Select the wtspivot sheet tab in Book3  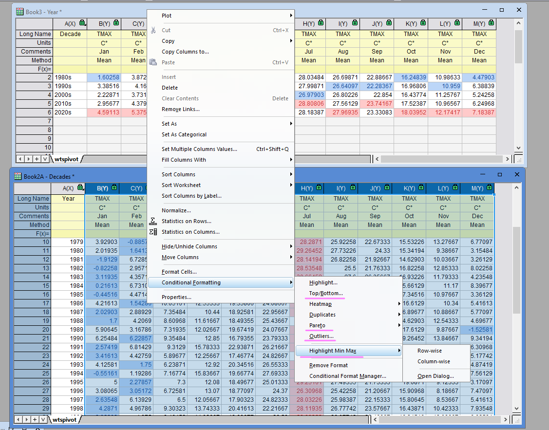(x=67, y=159)
